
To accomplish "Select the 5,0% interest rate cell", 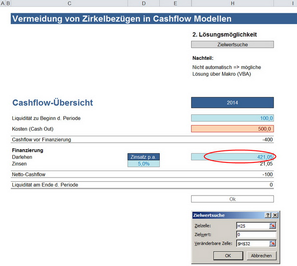I will [144, 164].
